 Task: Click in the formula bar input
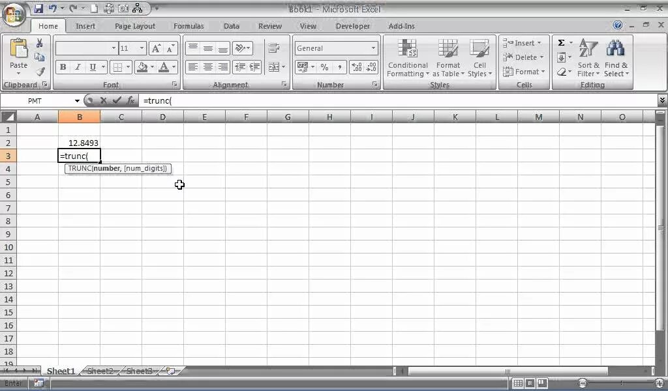click(399, 101)
